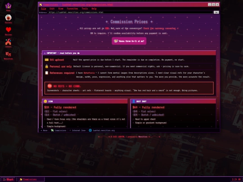Open the Help menu
The width and height of the screenshot is (243, 182).
tap(94, 9)
